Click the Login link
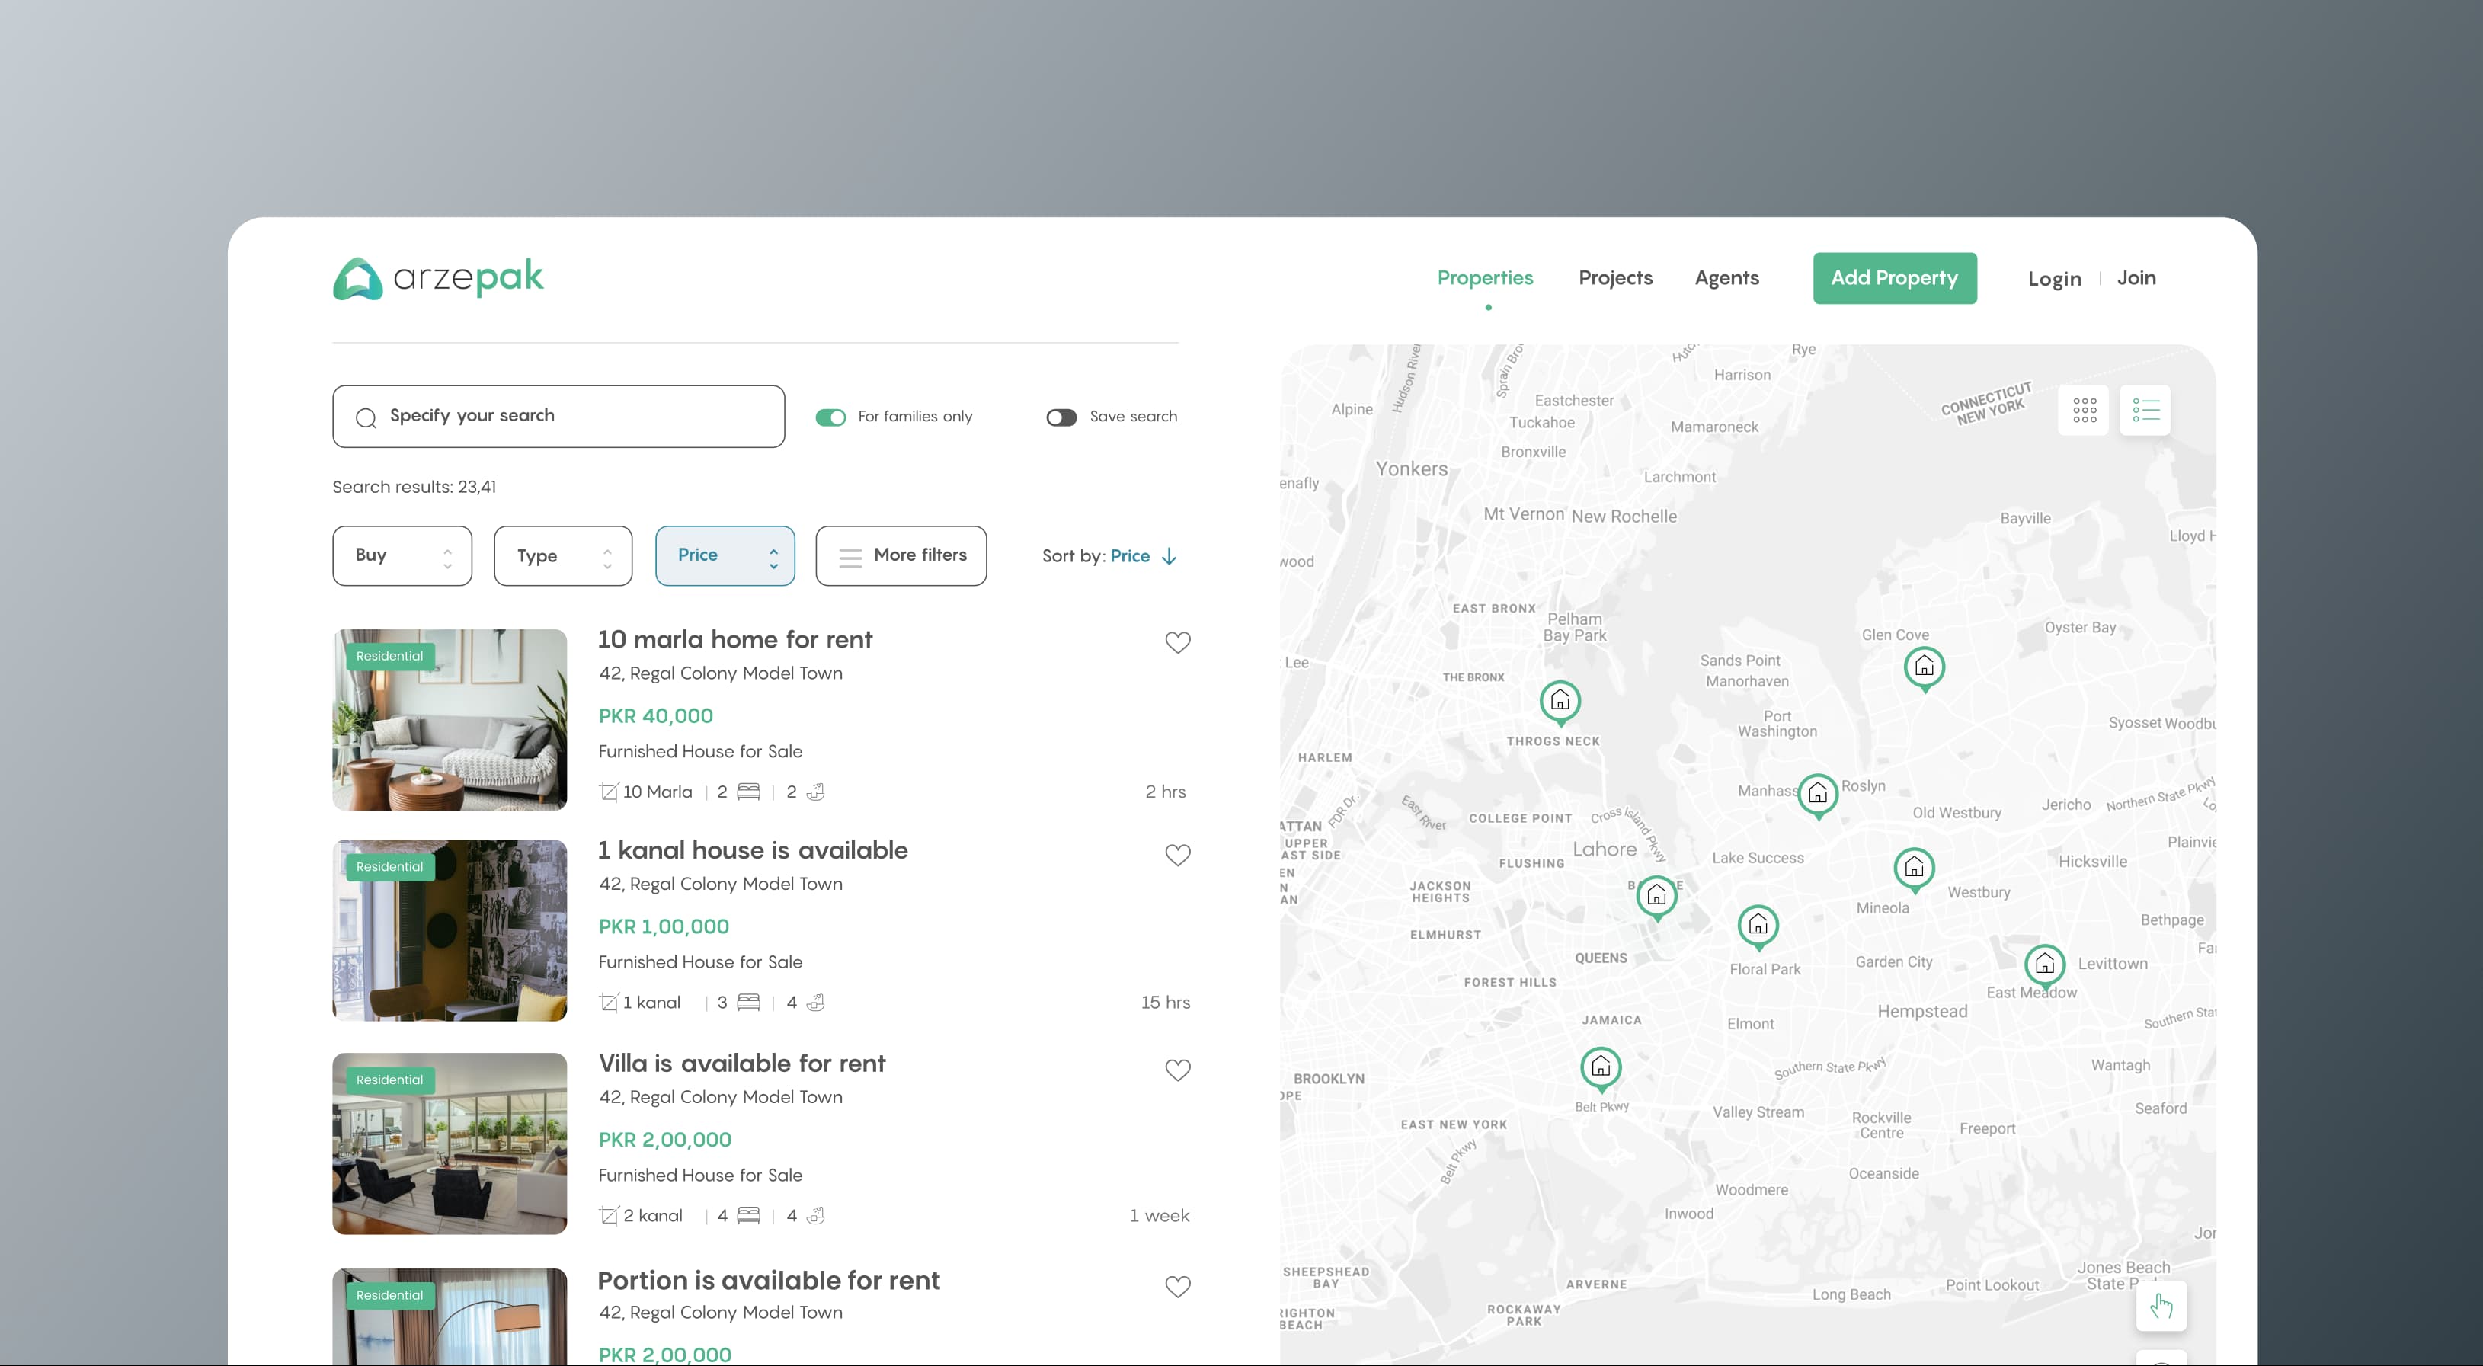The height and width of the screenshot is (1366, 2483). pos(2054,279)
